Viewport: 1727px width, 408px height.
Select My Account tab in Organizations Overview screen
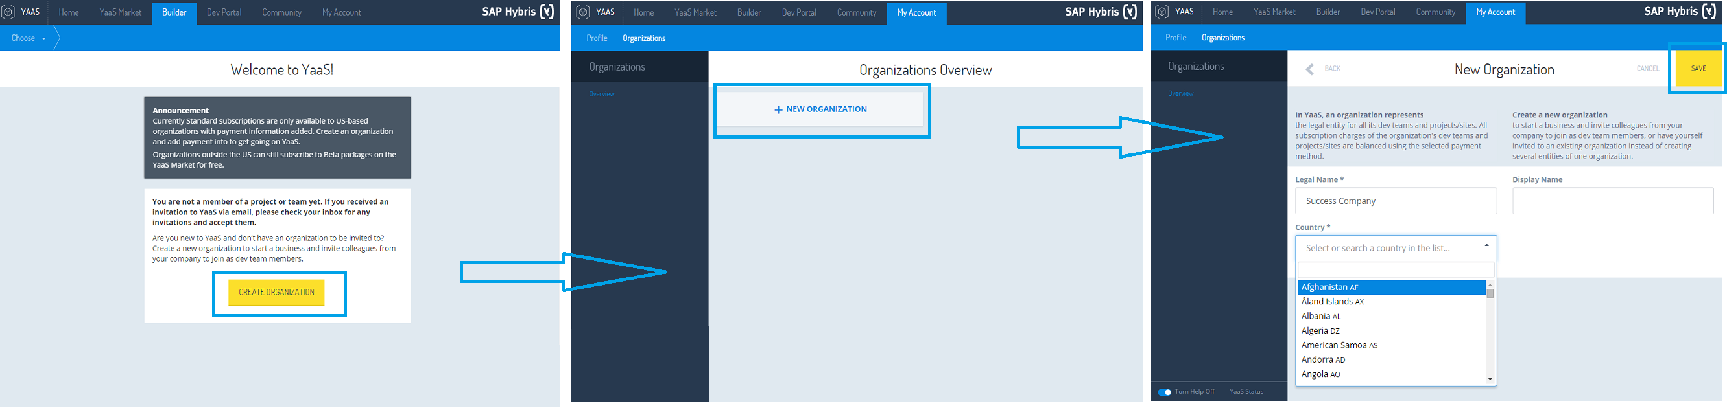coord(916,13)
